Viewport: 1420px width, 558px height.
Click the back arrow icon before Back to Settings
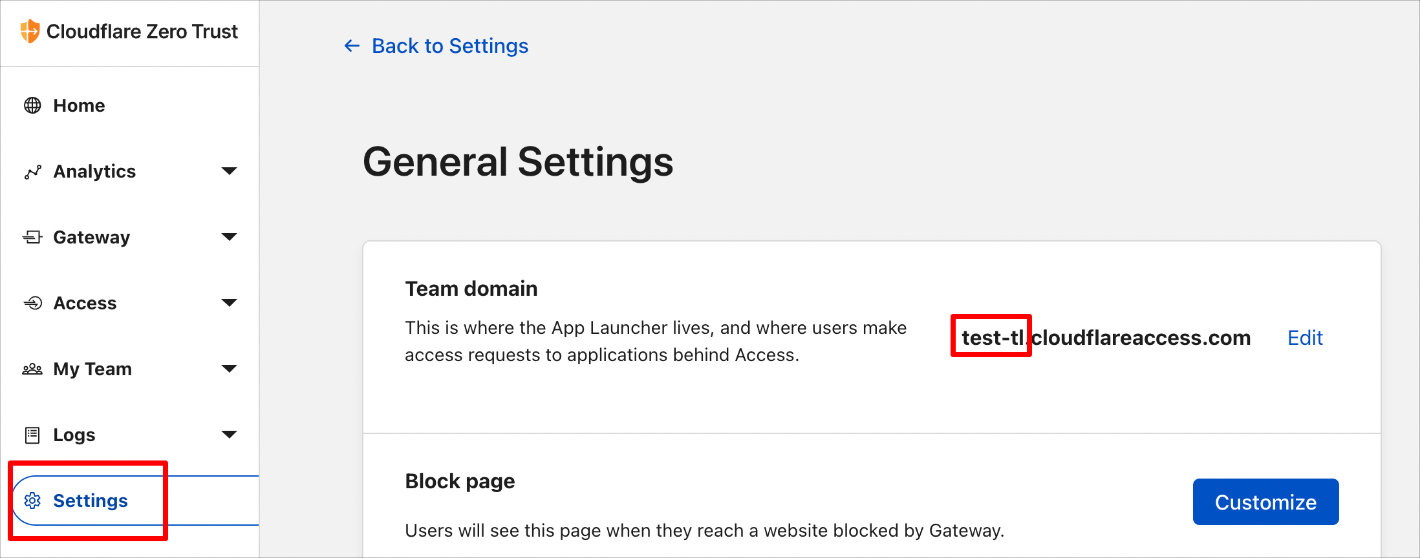click(x=352, y=46)
